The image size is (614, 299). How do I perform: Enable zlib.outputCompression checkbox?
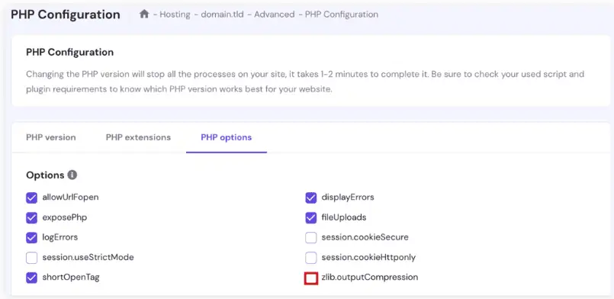pyautogui.click(x=311, y=278)
